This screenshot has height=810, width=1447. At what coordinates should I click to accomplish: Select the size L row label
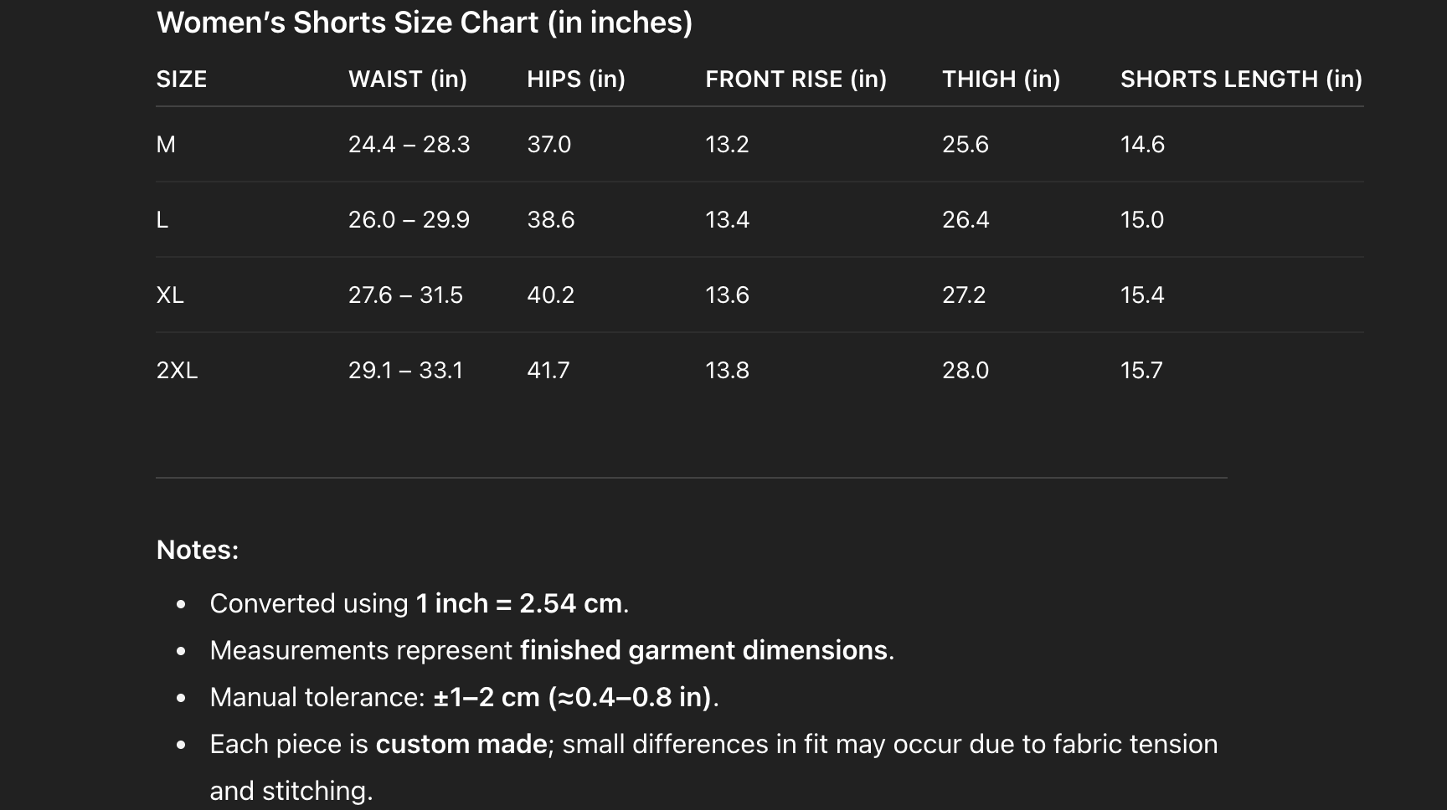tap(162, 220)
